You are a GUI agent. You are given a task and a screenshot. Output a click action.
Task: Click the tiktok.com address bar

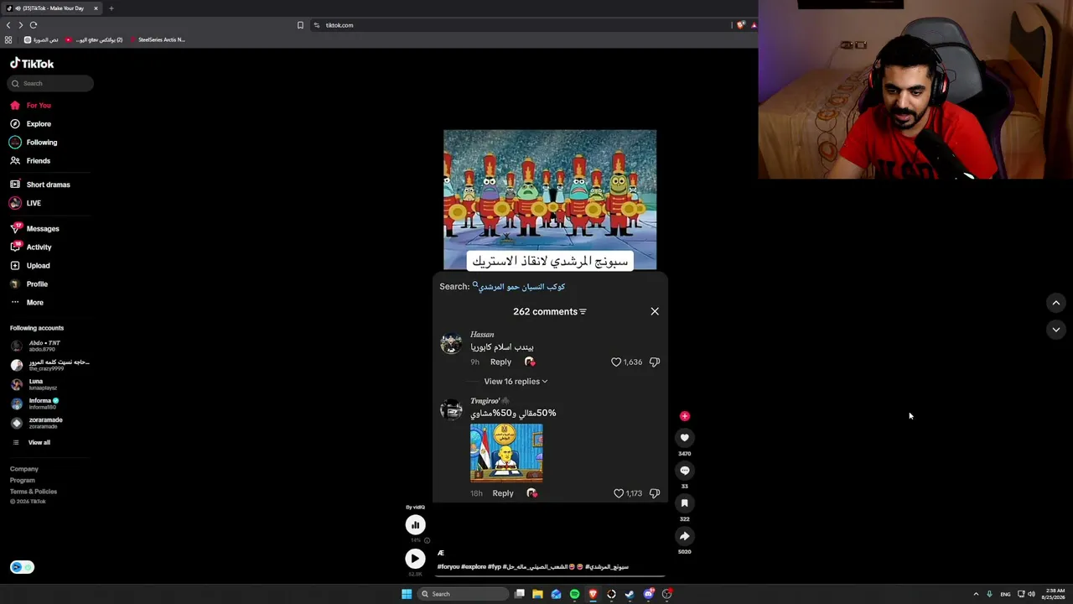pyautogui.click(x=520, y=25)
